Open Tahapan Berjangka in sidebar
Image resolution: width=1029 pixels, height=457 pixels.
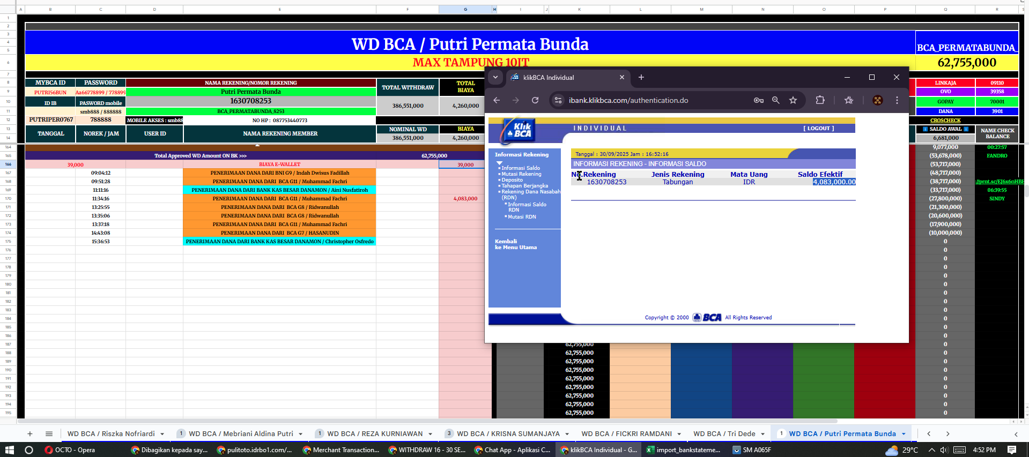tap(524, 186)
